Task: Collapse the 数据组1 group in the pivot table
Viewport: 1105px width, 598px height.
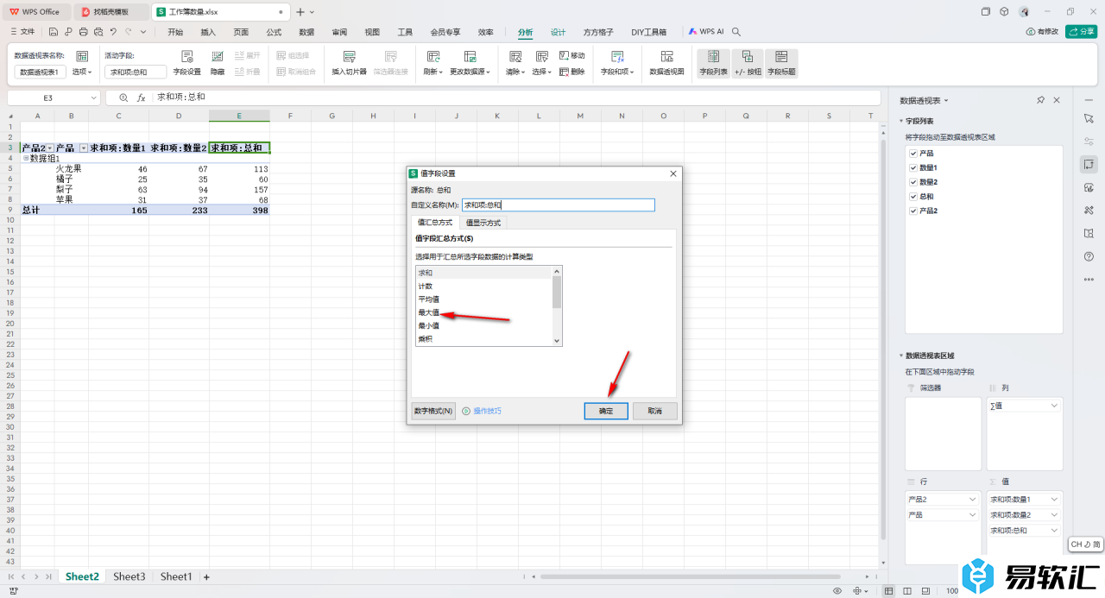Action: pos(25,159)
